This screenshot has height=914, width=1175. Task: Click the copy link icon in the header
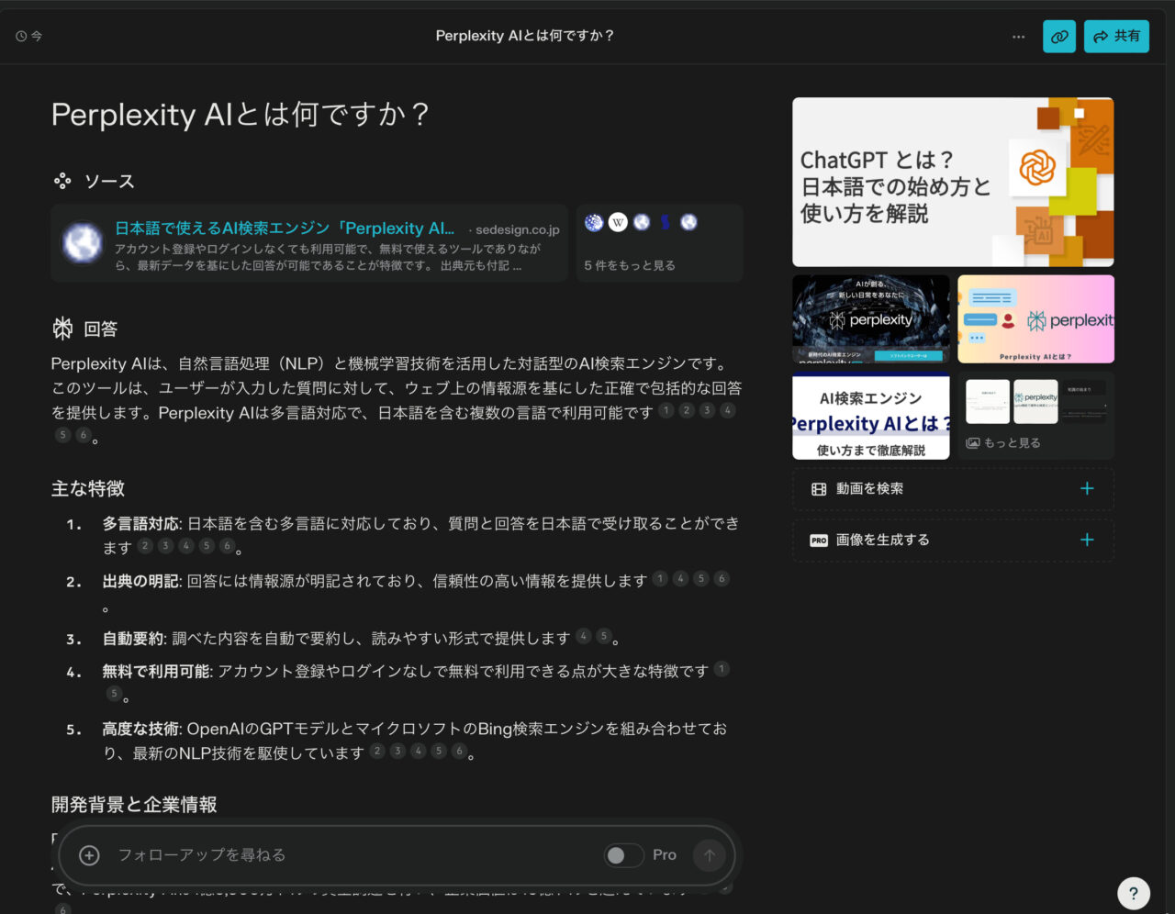[1058, 37]
